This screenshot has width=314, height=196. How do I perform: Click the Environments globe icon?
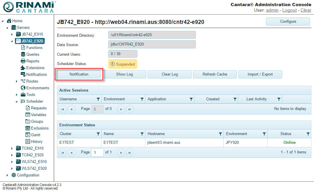pos(23,88)
